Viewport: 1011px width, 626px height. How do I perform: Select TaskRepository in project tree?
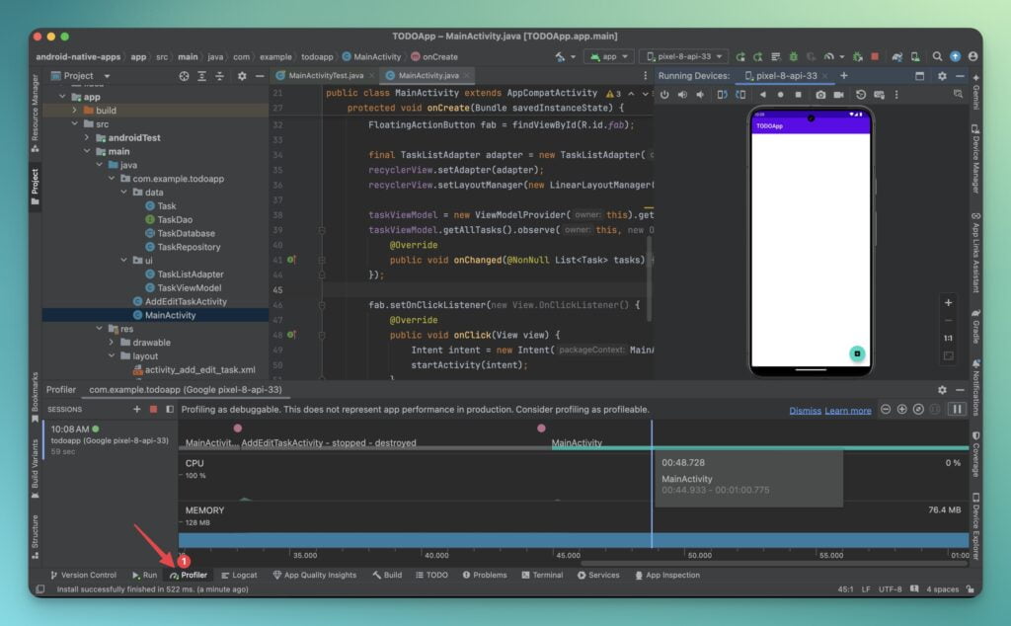[x=189, y=247]
